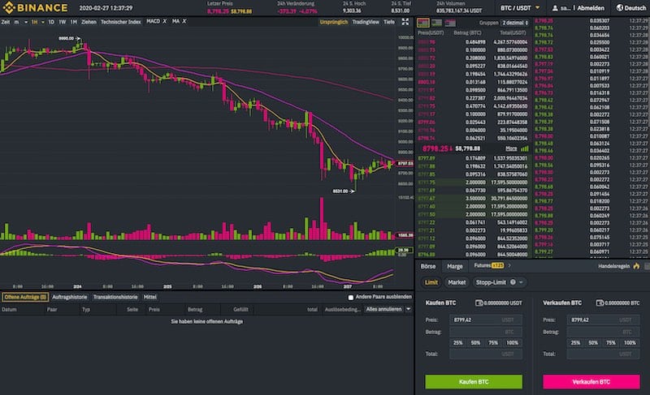Click the pink Verkaufen BTC button

coord(591,382)
